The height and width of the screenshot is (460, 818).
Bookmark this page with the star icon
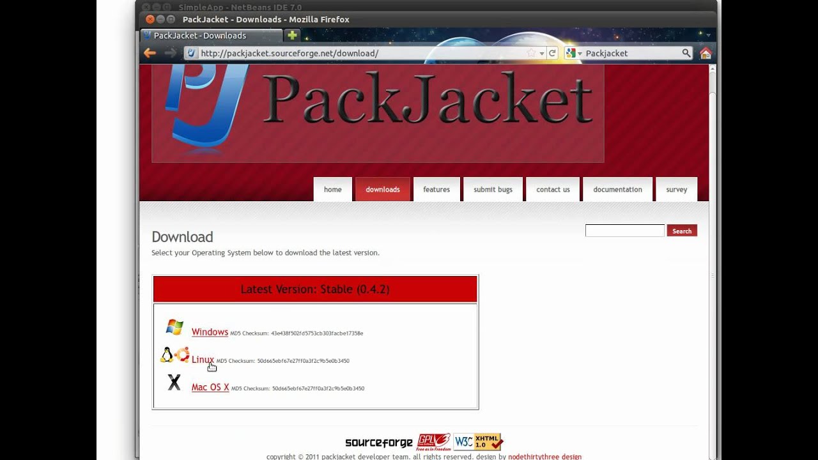pos(531,53)
